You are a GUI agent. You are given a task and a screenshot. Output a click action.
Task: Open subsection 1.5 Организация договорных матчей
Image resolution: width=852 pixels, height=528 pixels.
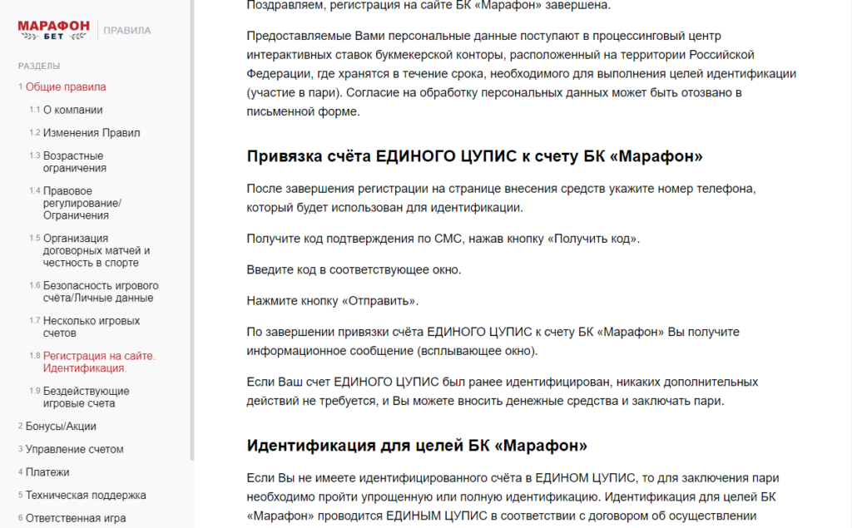pos(97,250)
